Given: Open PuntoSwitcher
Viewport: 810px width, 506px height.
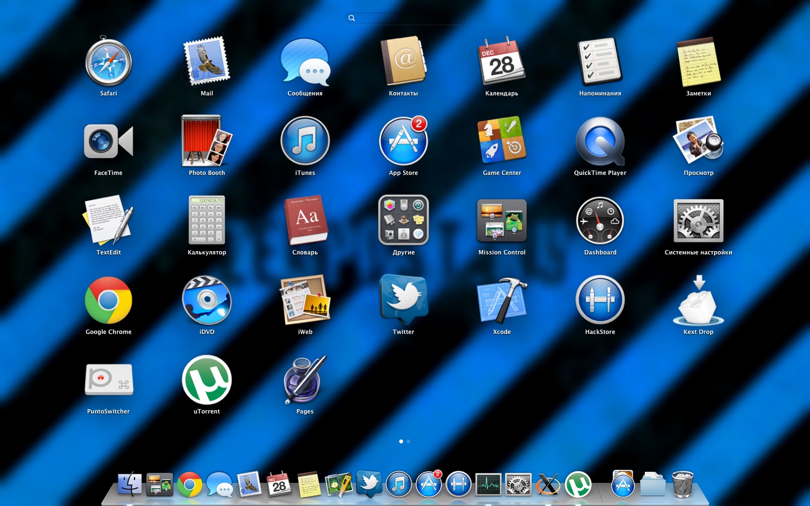Looking at the screenshot, I should 108,379.
